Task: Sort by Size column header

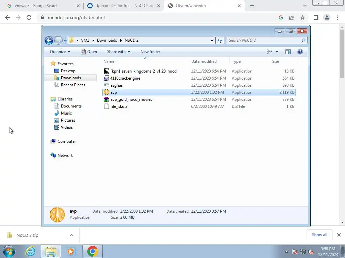Action: point(283,61)
